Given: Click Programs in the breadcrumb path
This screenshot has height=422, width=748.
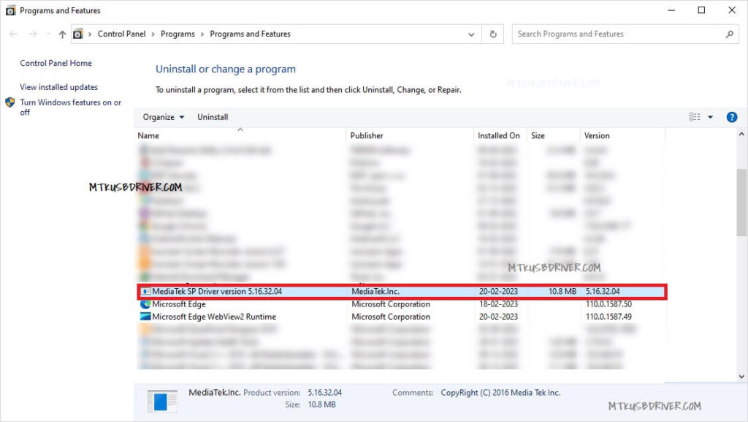Looking at the screenshot, I should (178, 34).
